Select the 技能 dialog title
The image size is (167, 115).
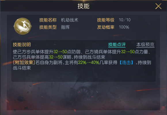(x=83, y=6)
